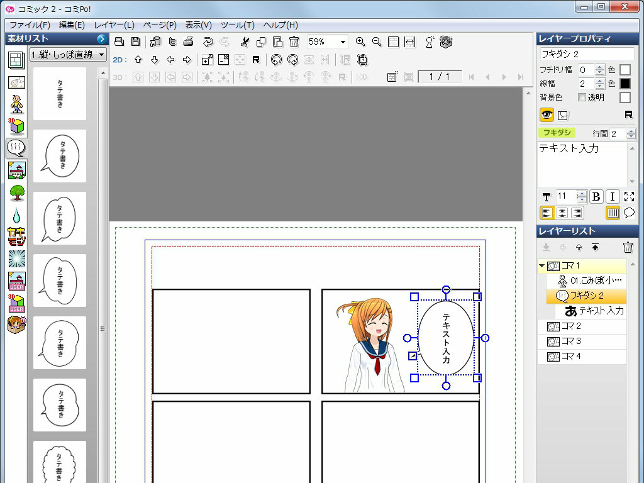
Task: Toggle bold text B button
Action: 596,197
